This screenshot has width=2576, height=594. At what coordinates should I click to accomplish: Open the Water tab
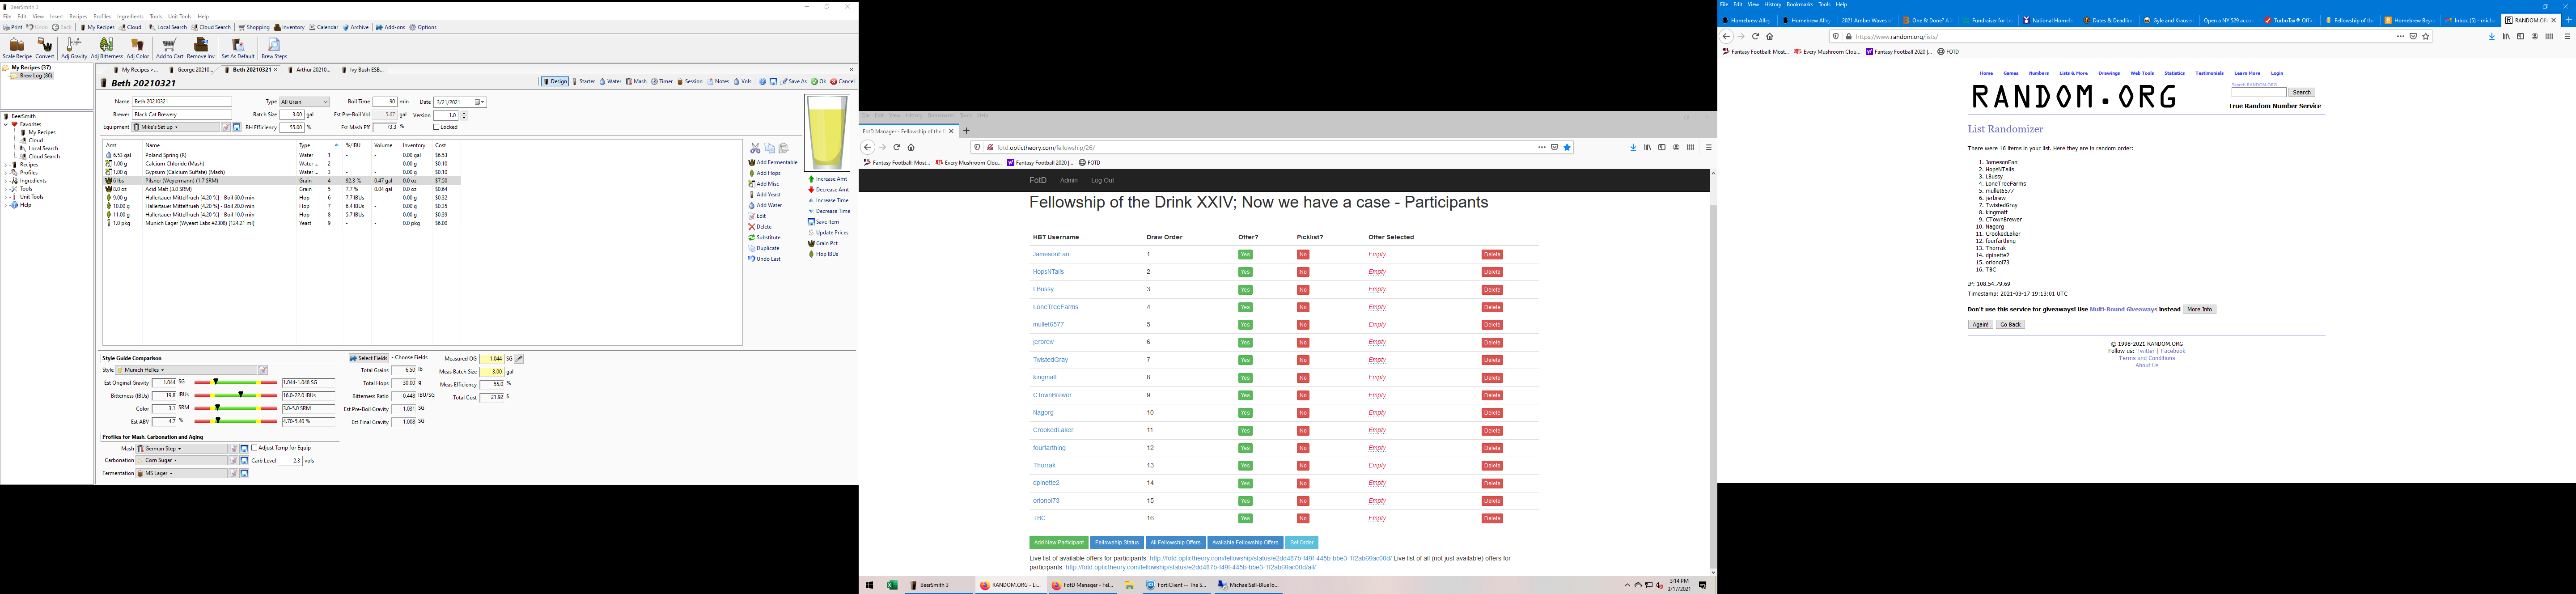[611, 82]
